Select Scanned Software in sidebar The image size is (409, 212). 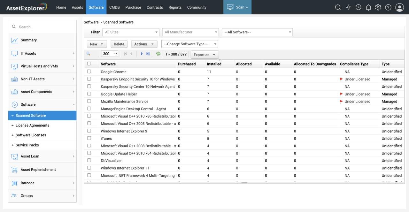click(42, 116)
